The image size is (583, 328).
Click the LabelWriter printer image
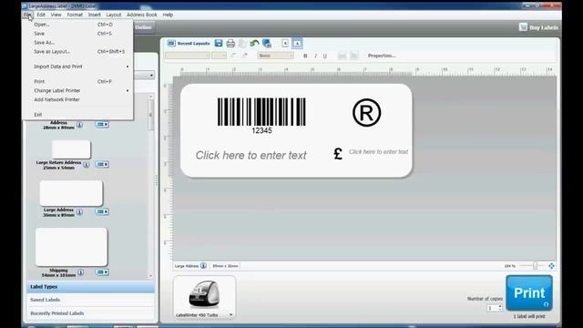click(x=204, y=293)
